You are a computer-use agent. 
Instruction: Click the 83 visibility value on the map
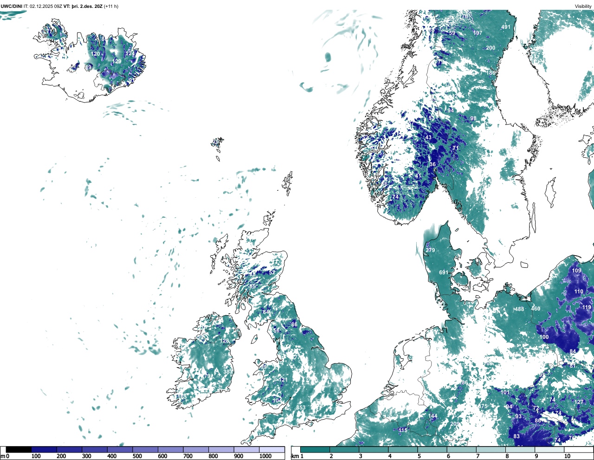pos(517,436)
